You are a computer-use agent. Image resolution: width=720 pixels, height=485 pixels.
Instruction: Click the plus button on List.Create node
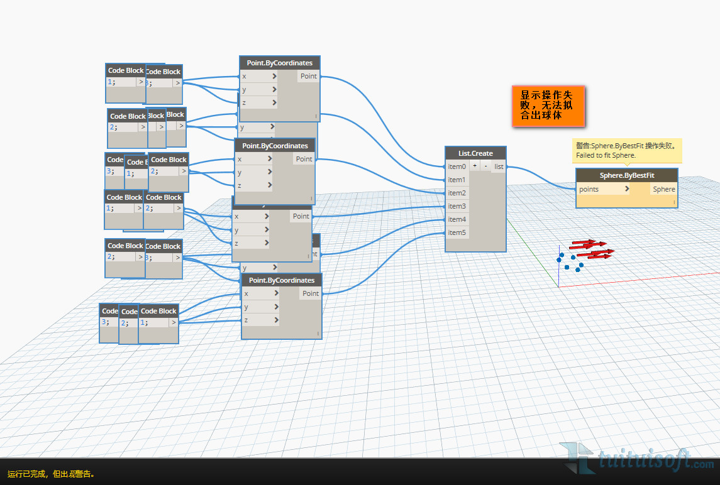(475, 166)
